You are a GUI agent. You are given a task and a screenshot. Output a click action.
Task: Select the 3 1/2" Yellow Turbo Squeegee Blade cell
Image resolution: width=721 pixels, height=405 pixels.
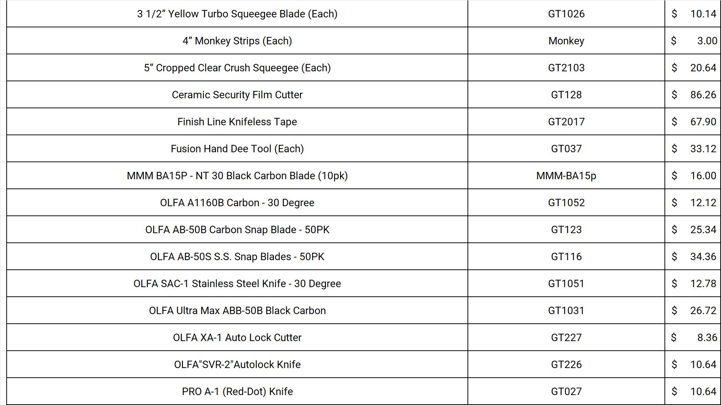(237, 14)
